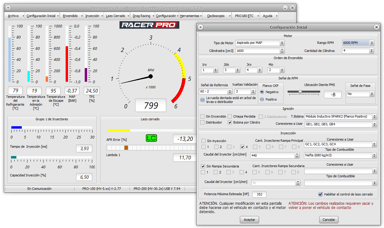
Task: Open the Herramientas menu
Action: 191,16
